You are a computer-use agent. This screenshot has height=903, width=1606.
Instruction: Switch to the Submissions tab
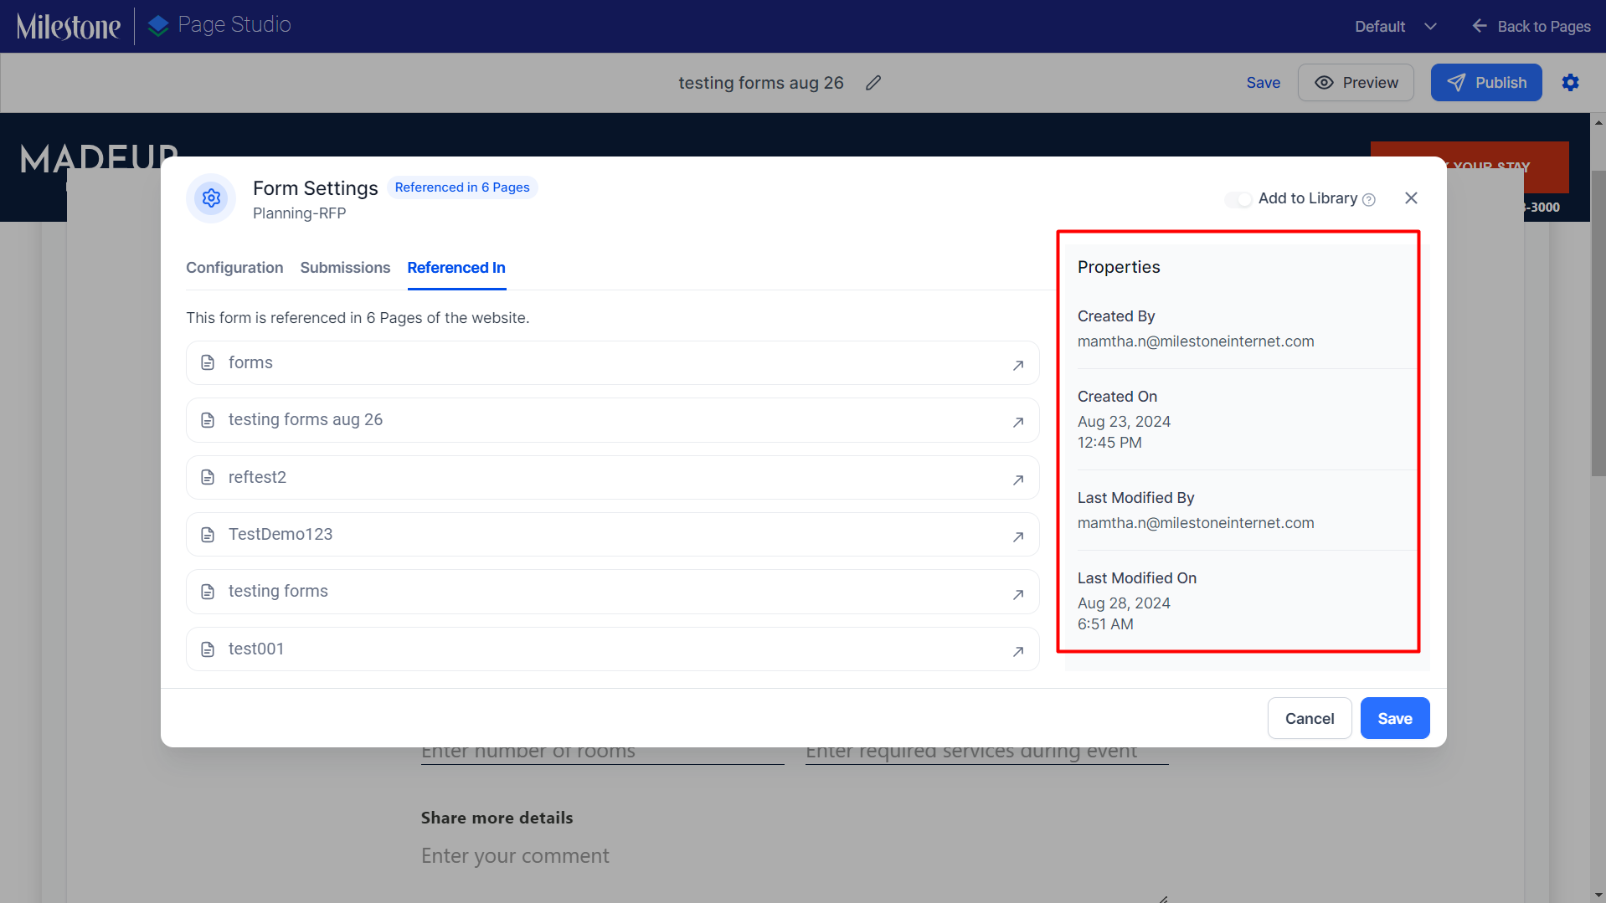pos(345,268)
